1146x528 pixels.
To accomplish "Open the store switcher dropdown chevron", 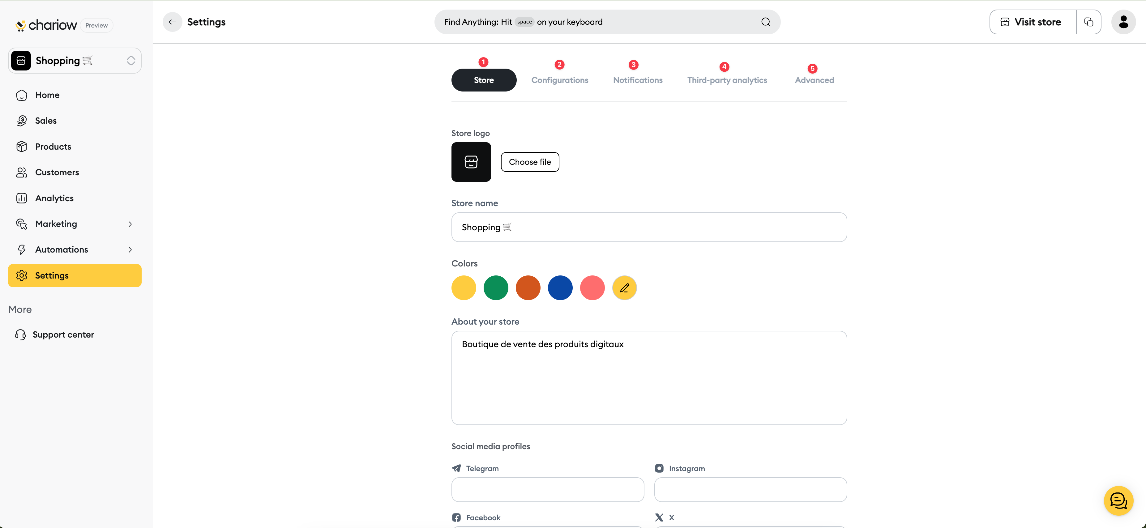I will click(x=131, y=61).
